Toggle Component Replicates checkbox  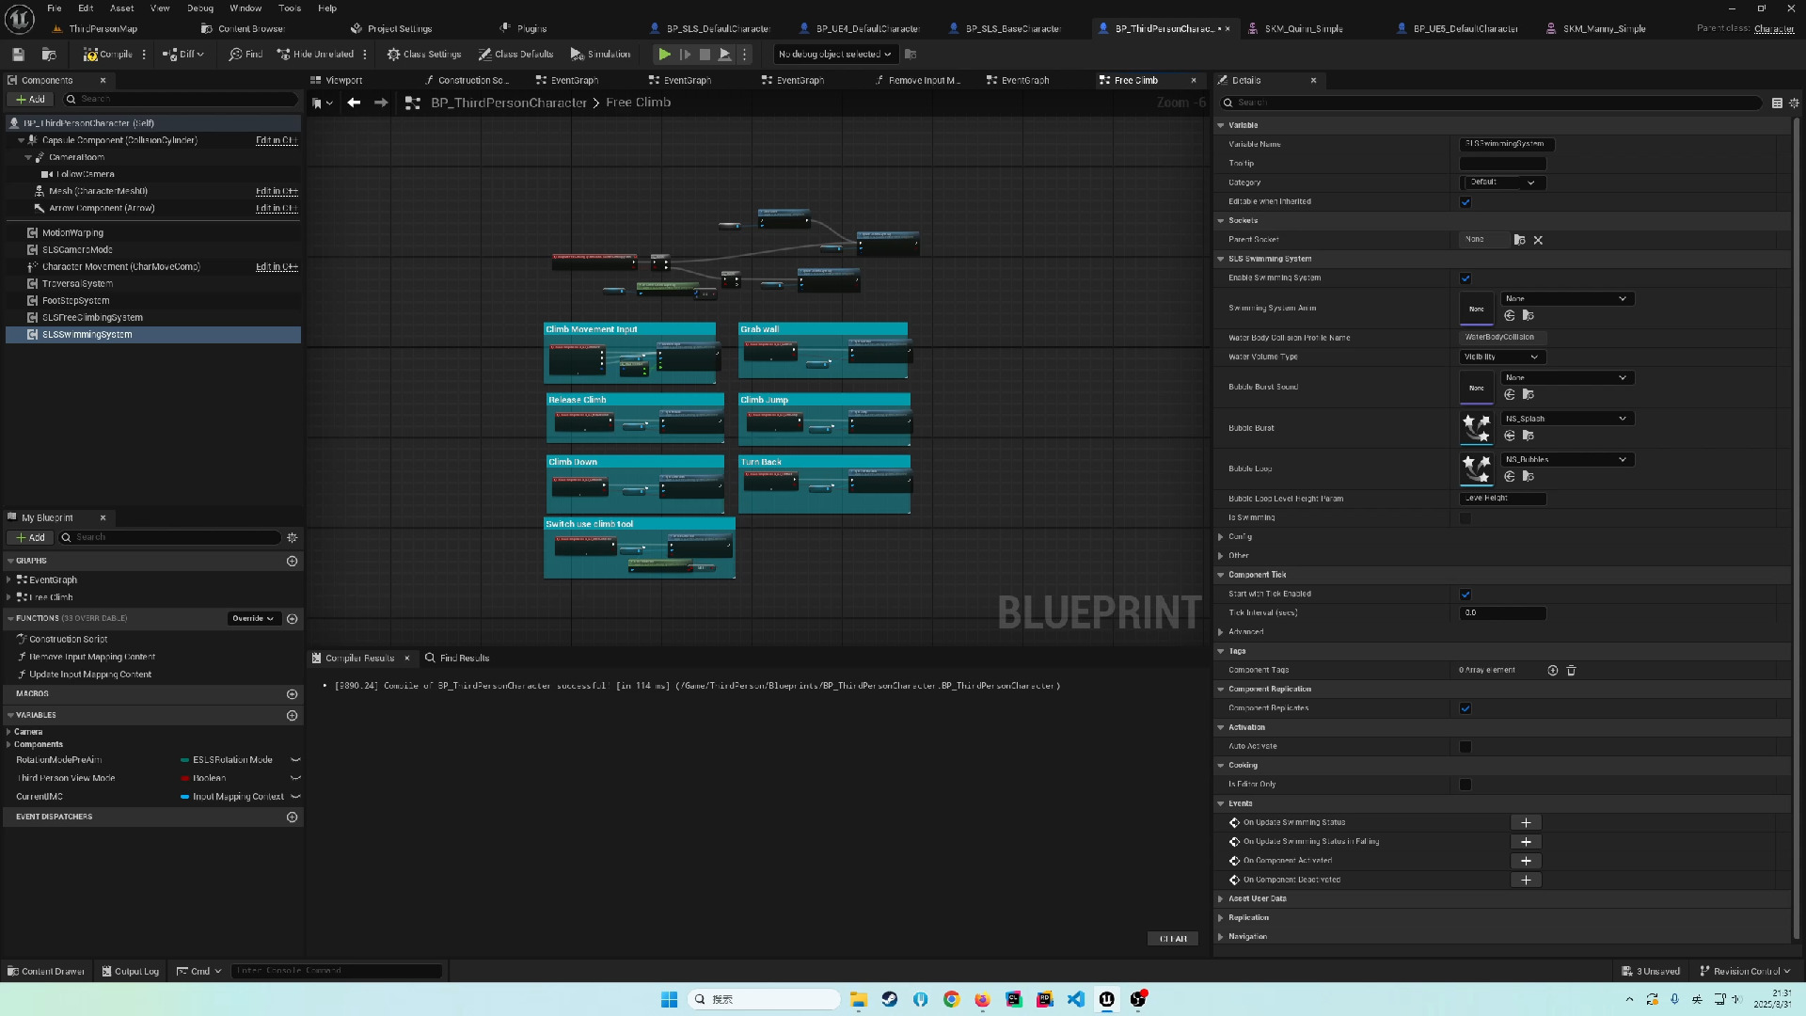(x=1465, y=708)
